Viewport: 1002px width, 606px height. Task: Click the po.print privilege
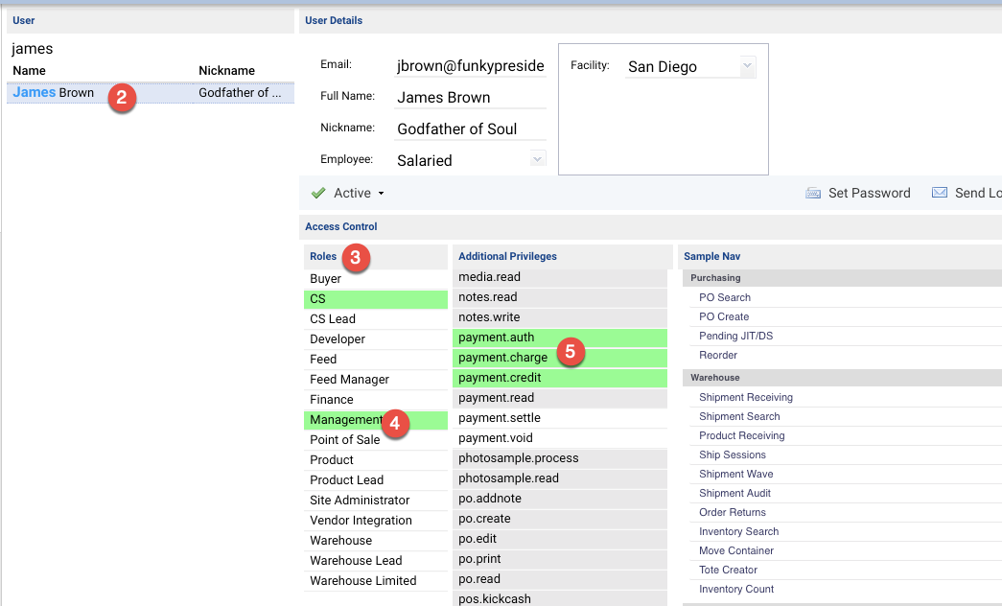click(x=560, y=559)
